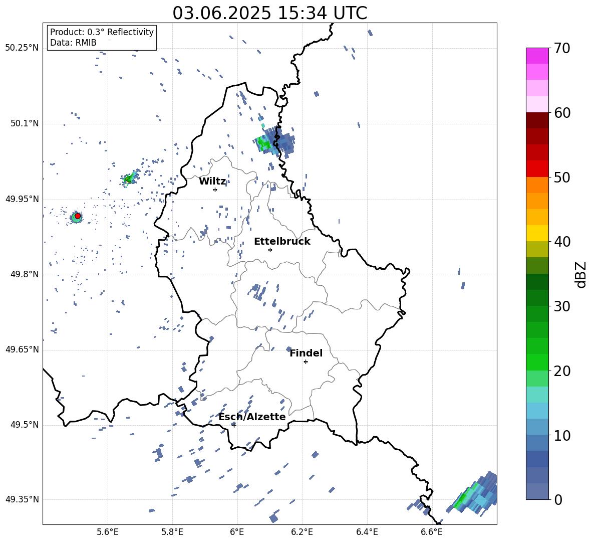The width and height of the screenshot is (593, 542).
Task: Click the Esch/Alzette station cross marker
Action: point(234,425)
